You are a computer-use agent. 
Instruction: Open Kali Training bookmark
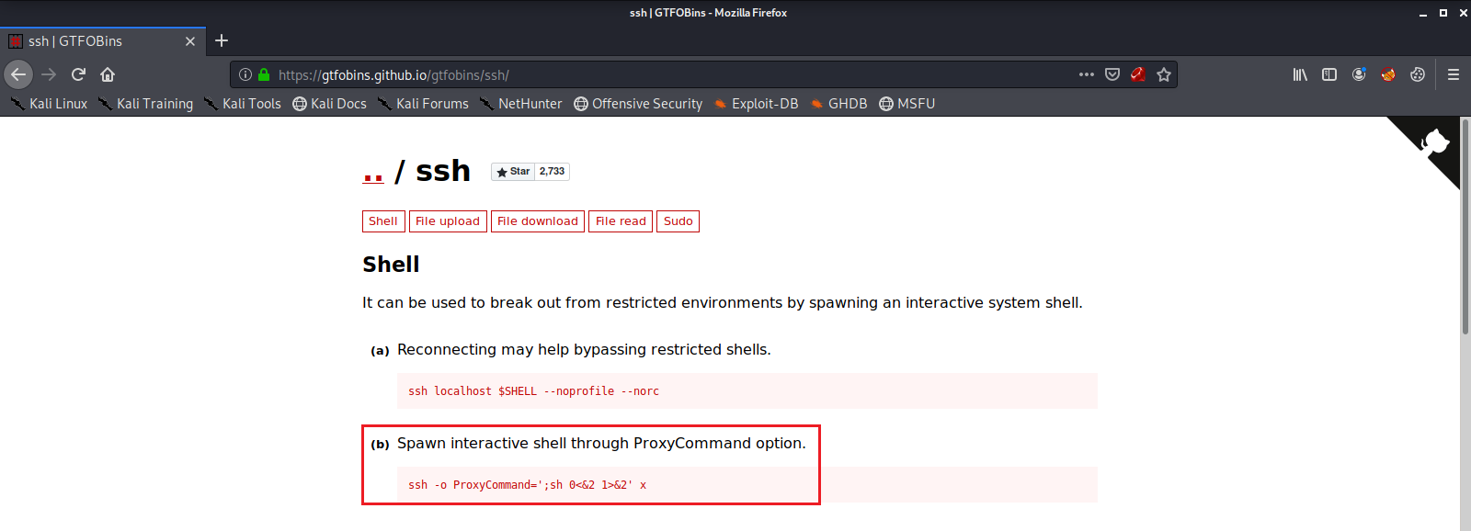point(145,104)
